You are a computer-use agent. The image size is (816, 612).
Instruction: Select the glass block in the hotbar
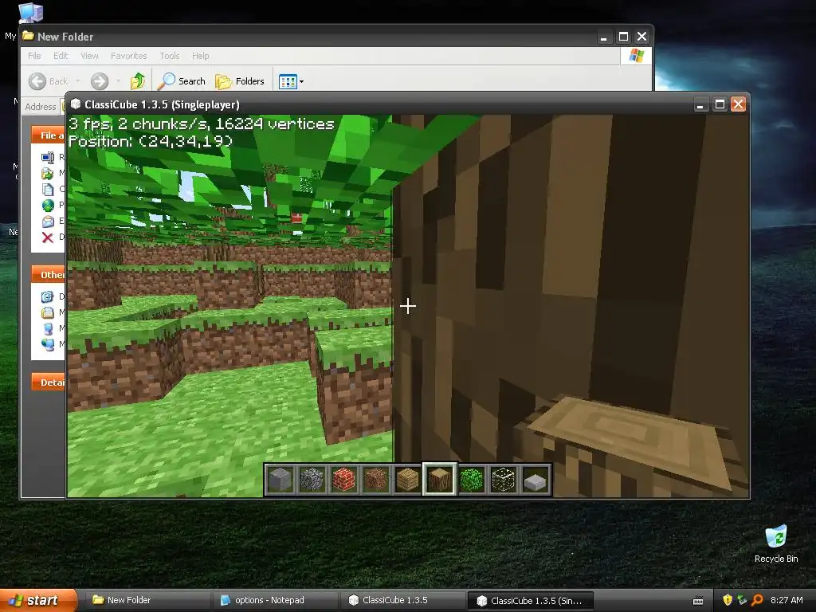(504, 479)
